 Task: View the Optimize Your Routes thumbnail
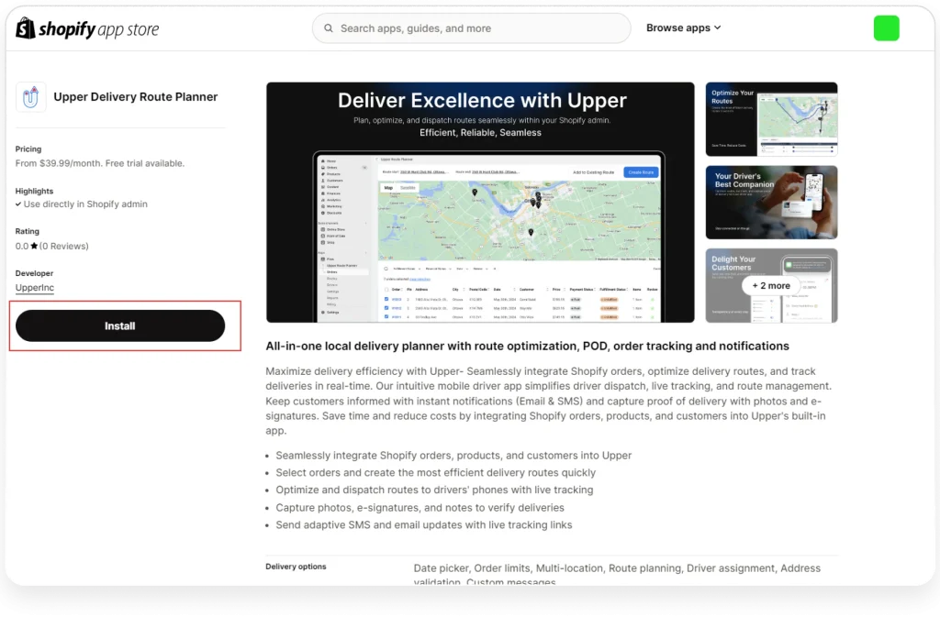[x=771, y=119]
